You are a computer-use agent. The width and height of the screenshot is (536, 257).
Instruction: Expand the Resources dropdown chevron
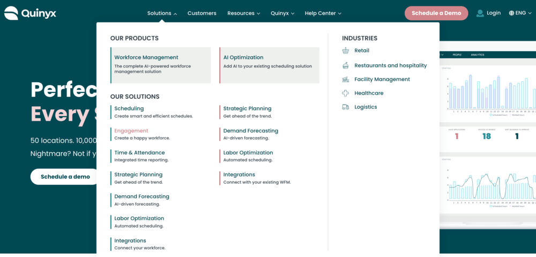click(258, 14)
